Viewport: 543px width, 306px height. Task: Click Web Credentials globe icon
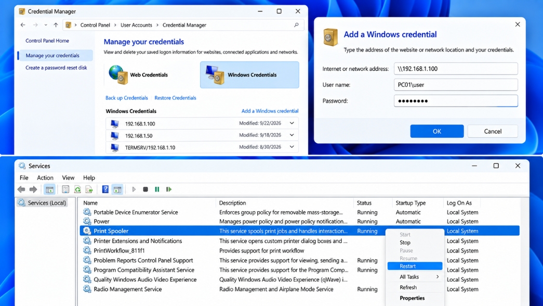[x=118, y=74]
